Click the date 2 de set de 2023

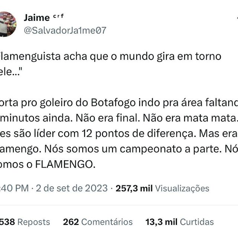pos(72,188)
